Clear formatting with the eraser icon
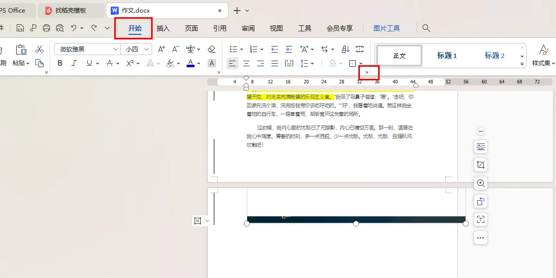The height and width of the screenshot is (278, 556). 211,49
